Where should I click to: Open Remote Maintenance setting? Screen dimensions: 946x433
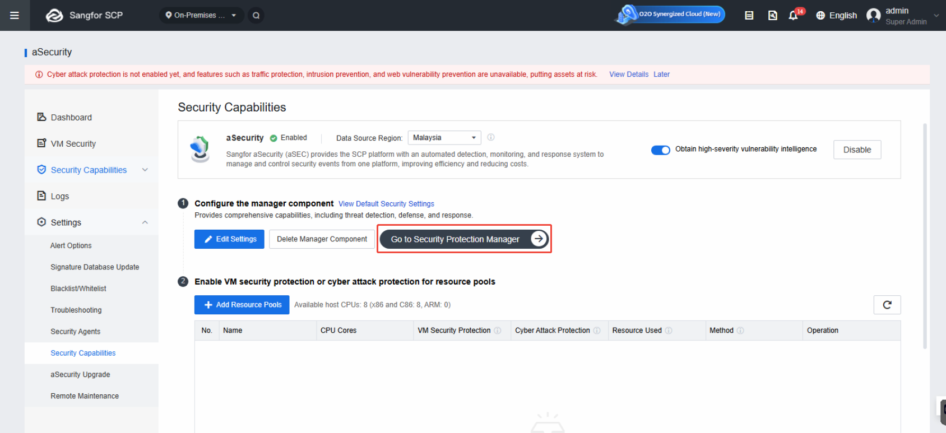coord(85,396)
